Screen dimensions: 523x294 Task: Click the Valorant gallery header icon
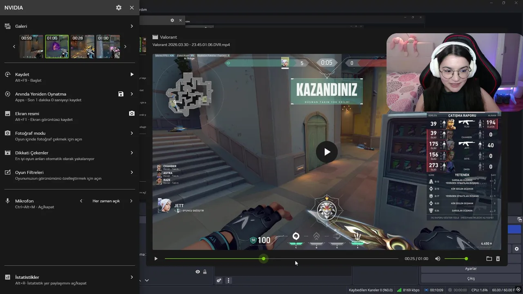[x=155, y=37]
